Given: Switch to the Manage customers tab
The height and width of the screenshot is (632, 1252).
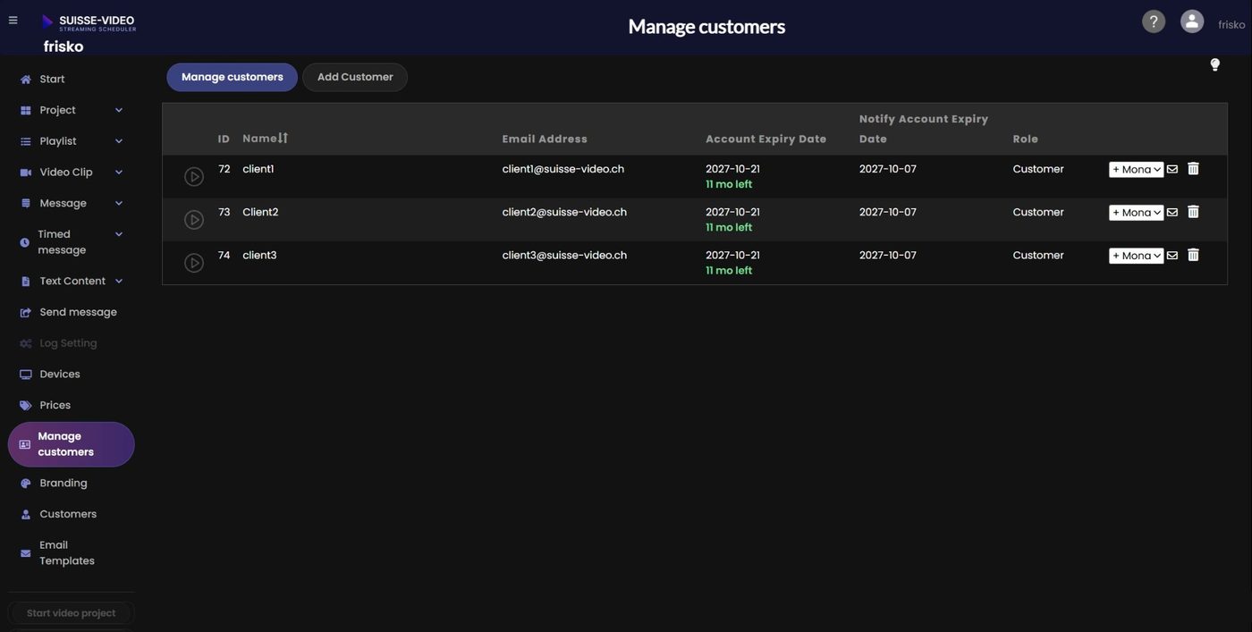Looking at the screenshot, I should pyautogui.click(x=233, y=77).
